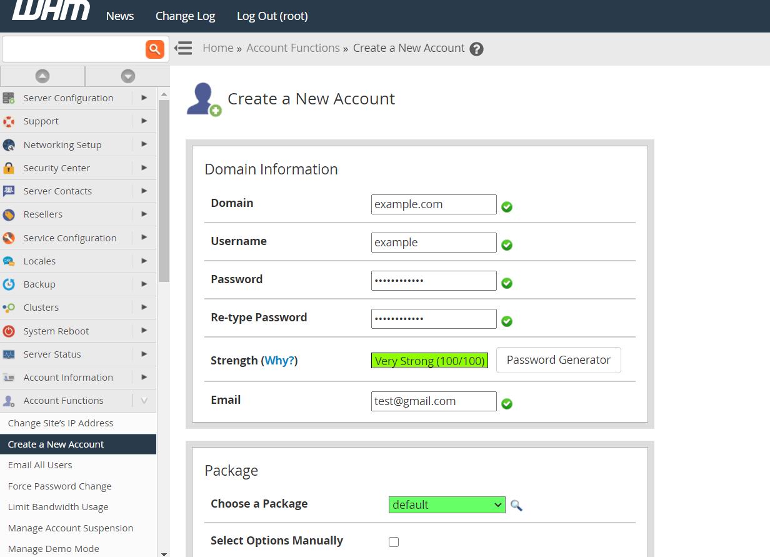This screenshot has width=770, height=557.
Task: Click the WHM logo icon
Action: 50,11
